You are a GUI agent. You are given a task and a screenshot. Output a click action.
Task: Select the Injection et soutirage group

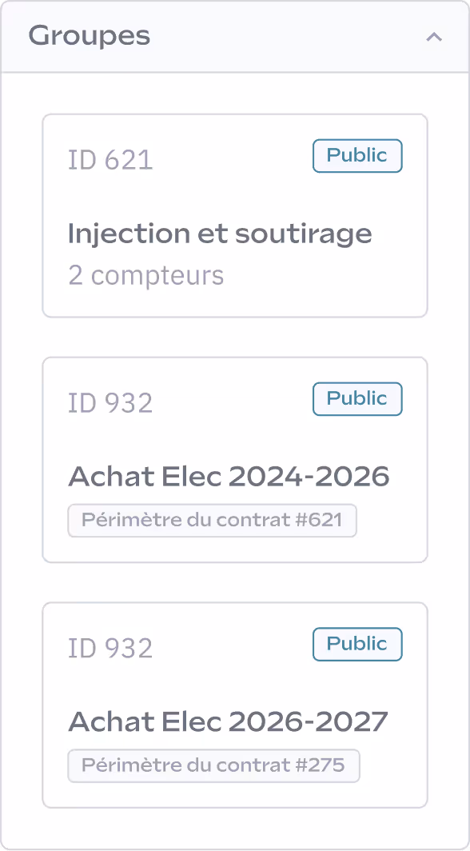pos(220,233)
